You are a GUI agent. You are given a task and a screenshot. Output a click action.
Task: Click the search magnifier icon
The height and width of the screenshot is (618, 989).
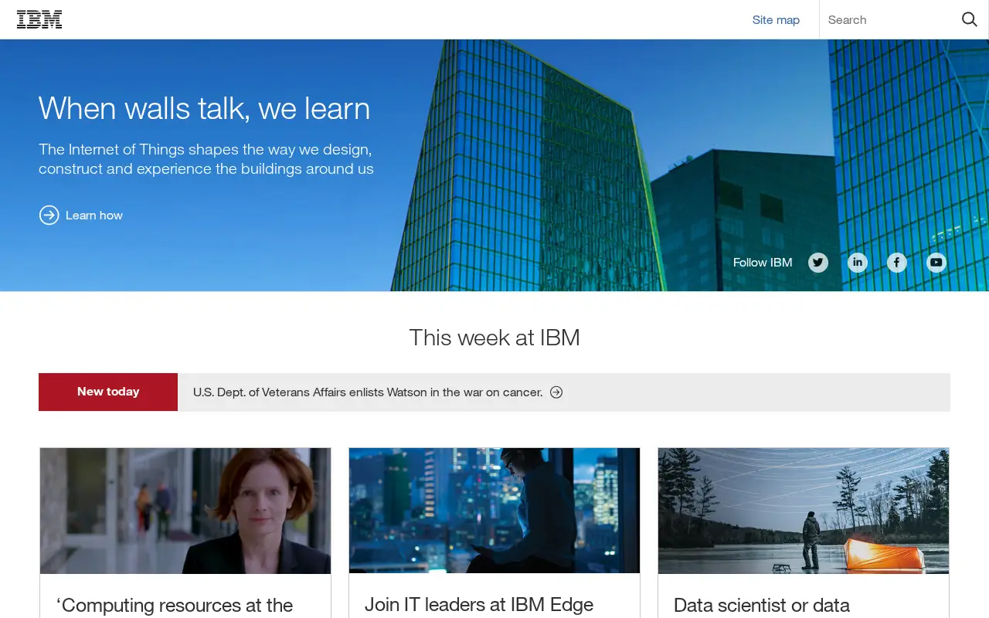point(969,19)
